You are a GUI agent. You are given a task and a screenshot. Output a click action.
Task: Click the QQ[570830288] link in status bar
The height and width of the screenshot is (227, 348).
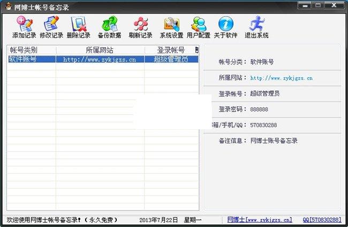(x=321, y=220)
